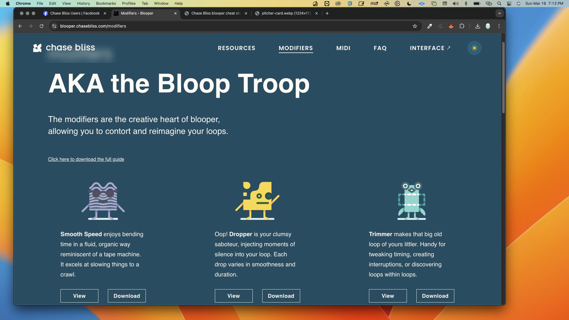Open the File menu
Screen dimensions: 569x320
pos(40,4)
